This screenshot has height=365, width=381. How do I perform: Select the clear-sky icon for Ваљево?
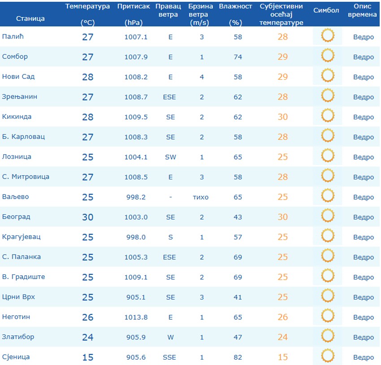point(327,196)
